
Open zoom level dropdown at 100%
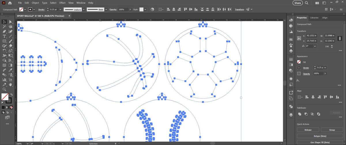27,144
